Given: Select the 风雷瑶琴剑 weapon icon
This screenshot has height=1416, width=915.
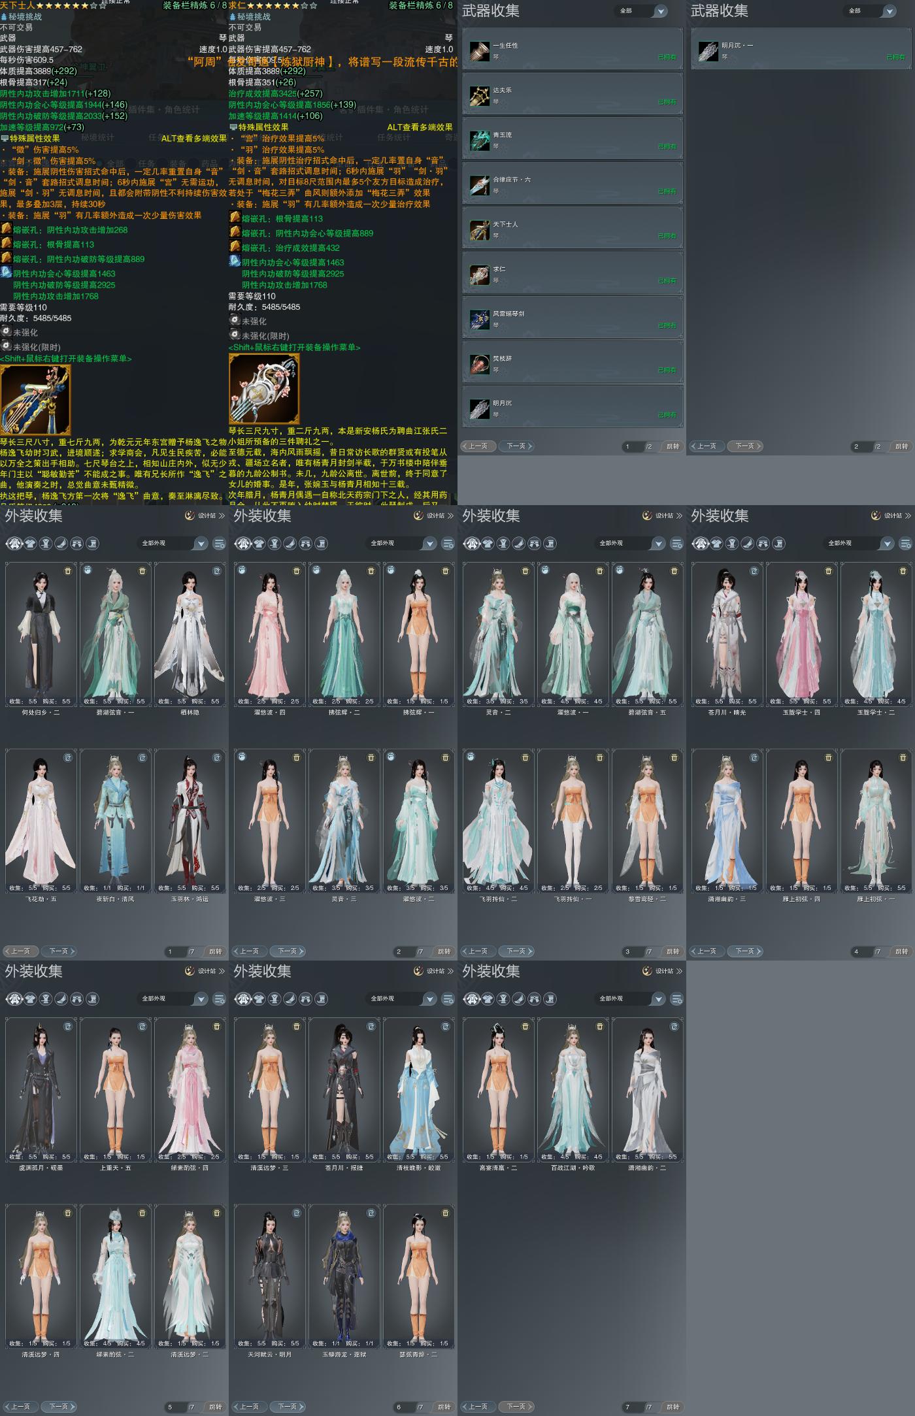Looking at the screenshot, I should [x=479, y=319].
